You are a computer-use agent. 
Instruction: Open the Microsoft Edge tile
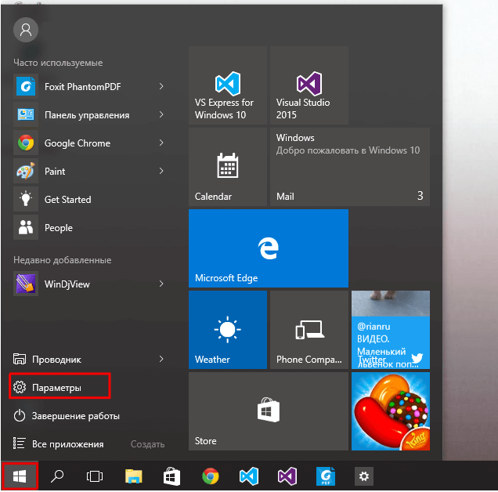point(269,248)
